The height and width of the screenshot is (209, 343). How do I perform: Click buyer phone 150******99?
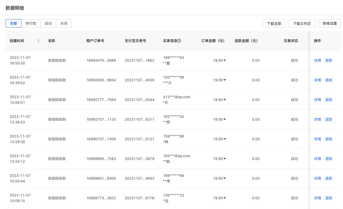[173, 77]
